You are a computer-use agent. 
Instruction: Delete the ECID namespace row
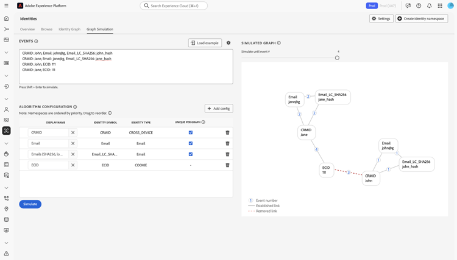pyautogui.click(x=228, y=165)
